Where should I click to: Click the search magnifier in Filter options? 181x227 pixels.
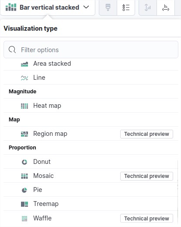(x=12, y=50)
